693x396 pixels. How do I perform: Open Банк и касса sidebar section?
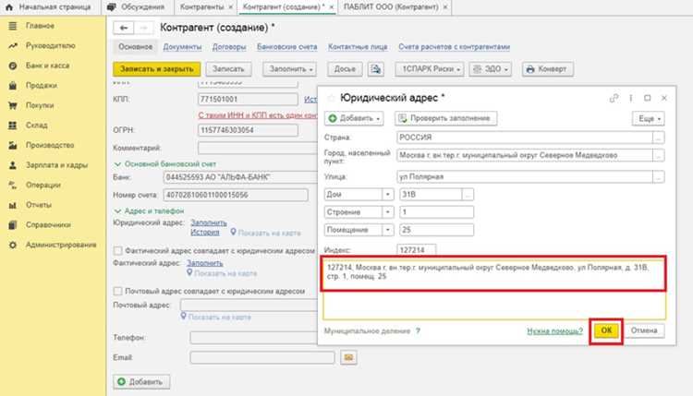pyautogui.click(x=47, y=66)
